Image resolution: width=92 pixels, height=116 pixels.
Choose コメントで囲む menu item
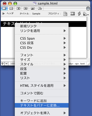pos(42,93)
